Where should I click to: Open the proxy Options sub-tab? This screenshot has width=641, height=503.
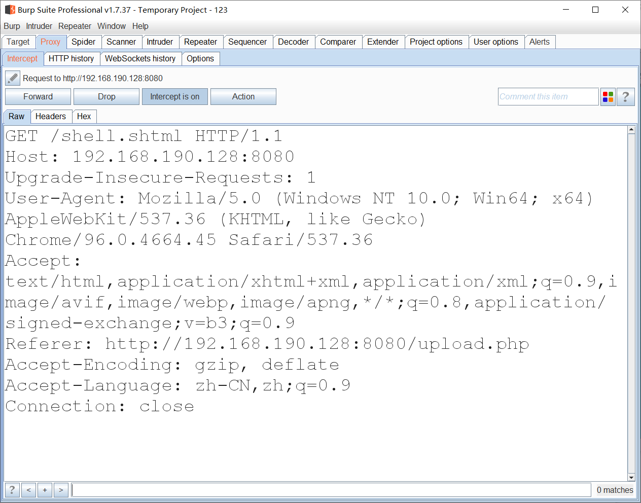click(x=200, y=59)
